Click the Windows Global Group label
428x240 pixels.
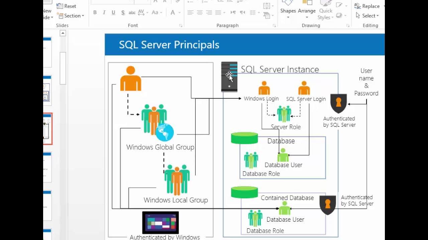(160, 147)
